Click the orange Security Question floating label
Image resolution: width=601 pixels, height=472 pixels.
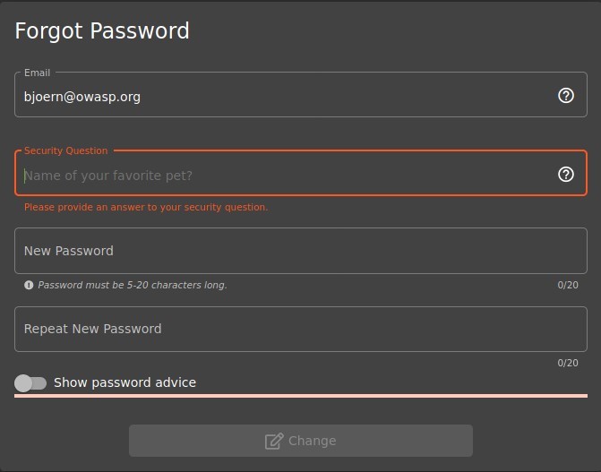coord(66,150)
